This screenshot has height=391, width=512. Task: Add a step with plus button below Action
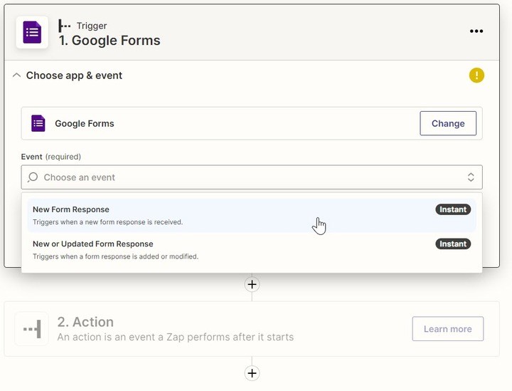[x=252, y=373]
